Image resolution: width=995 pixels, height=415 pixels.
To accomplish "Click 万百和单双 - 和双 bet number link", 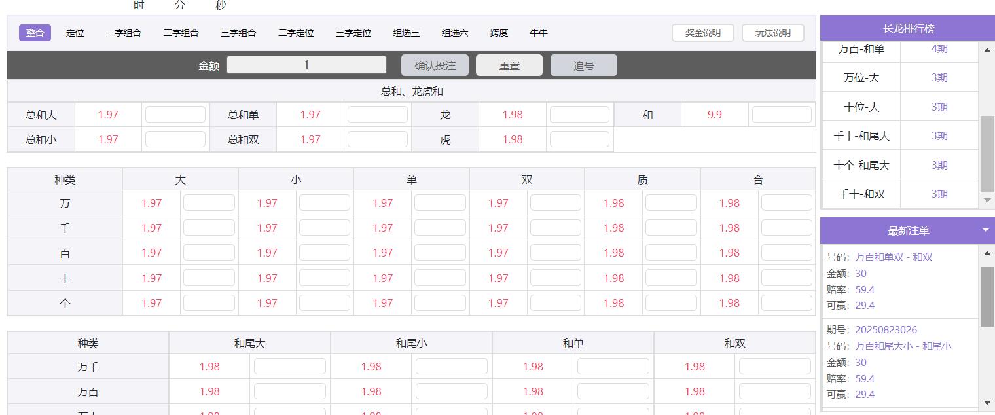I will (893, 257).
